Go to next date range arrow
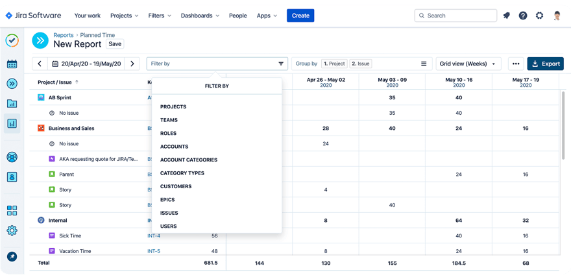The image size is (571, 279). (132, 64)
